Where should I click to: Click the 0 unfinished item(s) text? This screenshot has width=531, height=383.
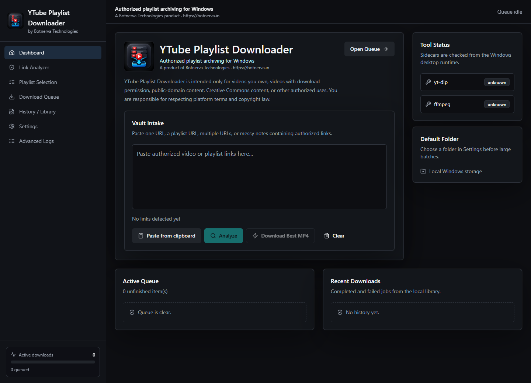145,291
